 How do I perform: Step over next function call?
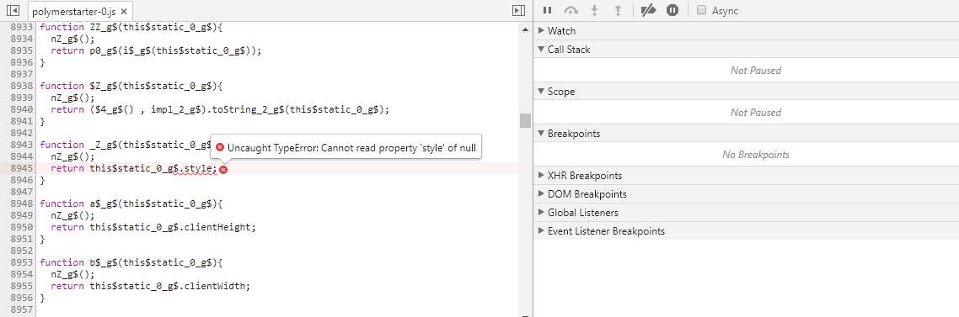(571, 10)
